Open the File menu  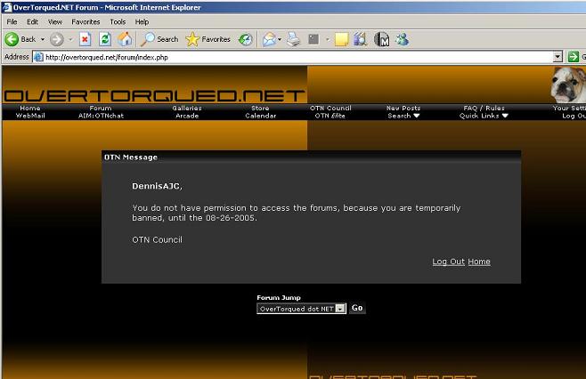12,22
